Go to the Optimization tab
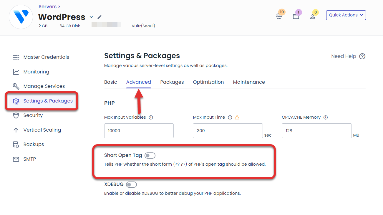Viewport: 383px width, 215px height. (208, 82)
